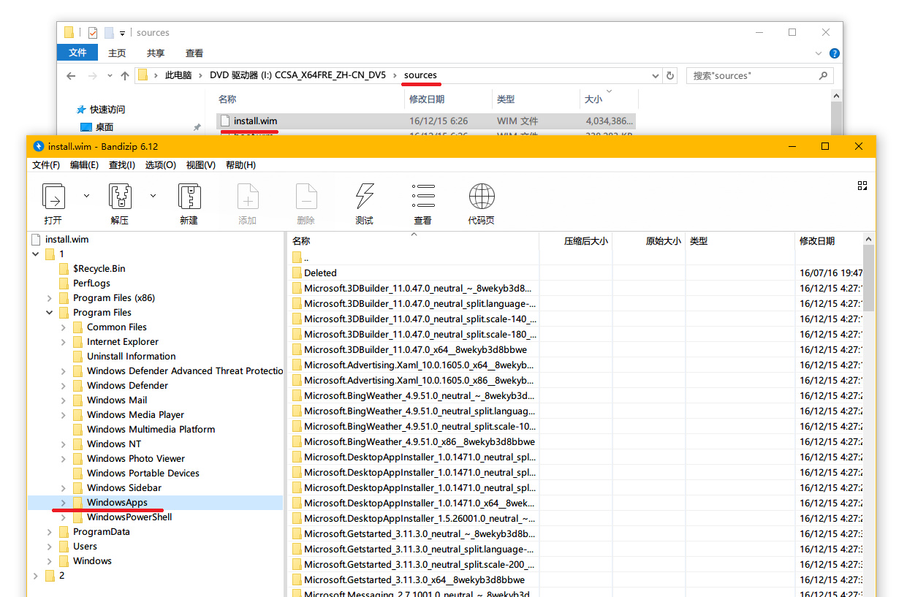Screen dimensions: 907x597
Task: Open the 文件(F) menu in Bandizip
Action: coord(46,165)
